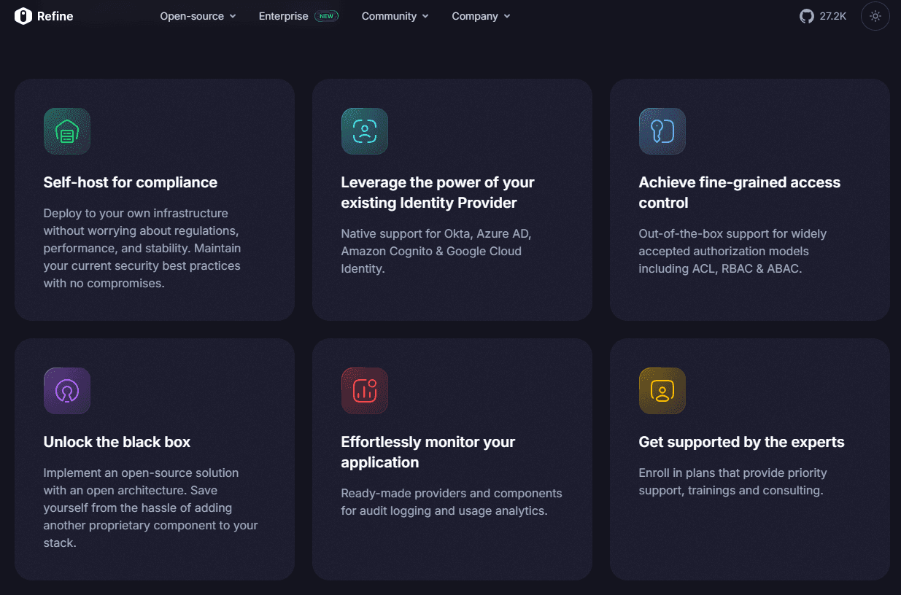
Task: Click the Open-source chevron arrow
Action: click(233, 16)
